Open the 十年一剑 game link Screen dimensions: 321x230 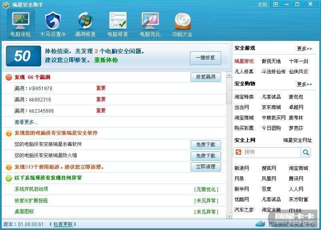tap(299, 61)
